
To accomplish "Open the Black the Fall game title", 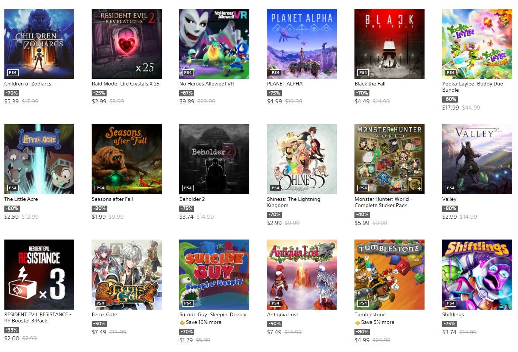I will pyautogui.click(x=370, y=84).
